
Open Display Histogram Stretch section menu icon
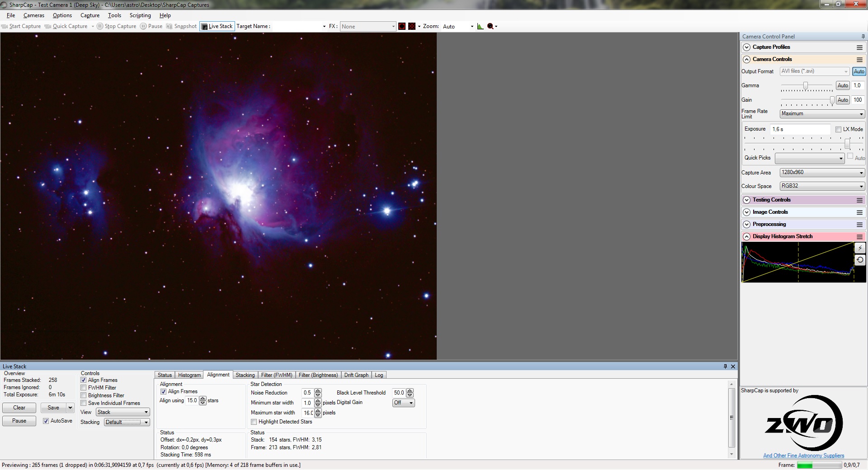[859, 237]
